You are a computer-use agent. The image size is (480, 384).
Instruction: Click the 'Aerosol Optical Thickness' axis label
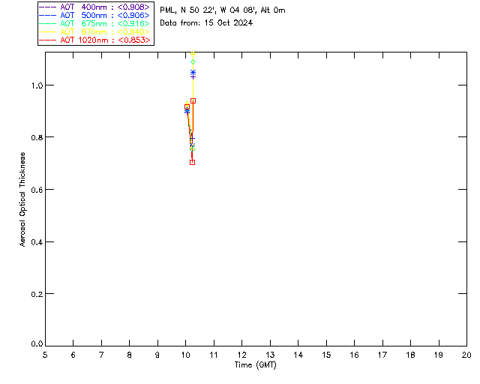click(22, 199)
